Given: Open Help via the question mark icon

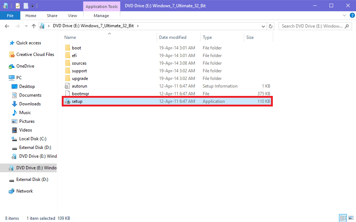Looking at the screenshot, I should click(x=352, y=15).
